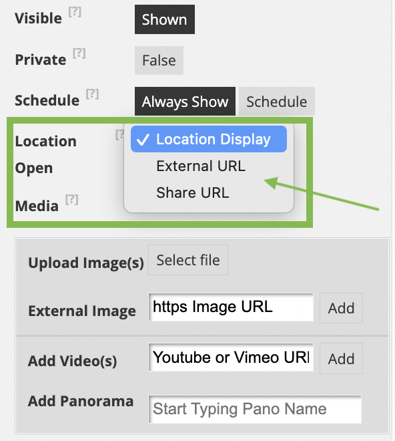Toggle the Shown visibility button

pyautogui.click(x=165, y=19)
